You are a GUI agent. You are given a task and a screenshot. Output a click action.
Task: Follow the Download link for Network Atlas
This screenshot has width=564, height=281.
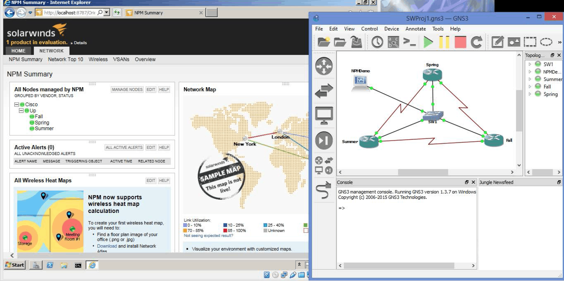(x=107, y=246)
